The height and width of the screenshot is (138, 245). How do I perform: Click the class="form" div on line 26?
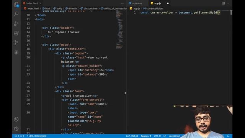(70, 91)
